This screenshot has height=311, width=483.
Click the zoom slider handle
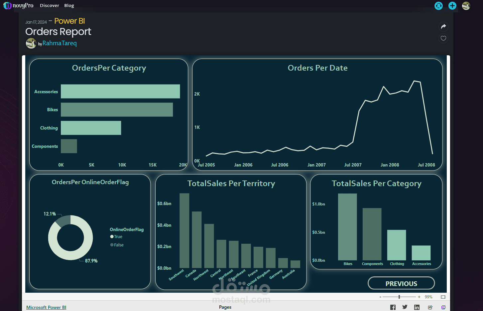point(399,297)
